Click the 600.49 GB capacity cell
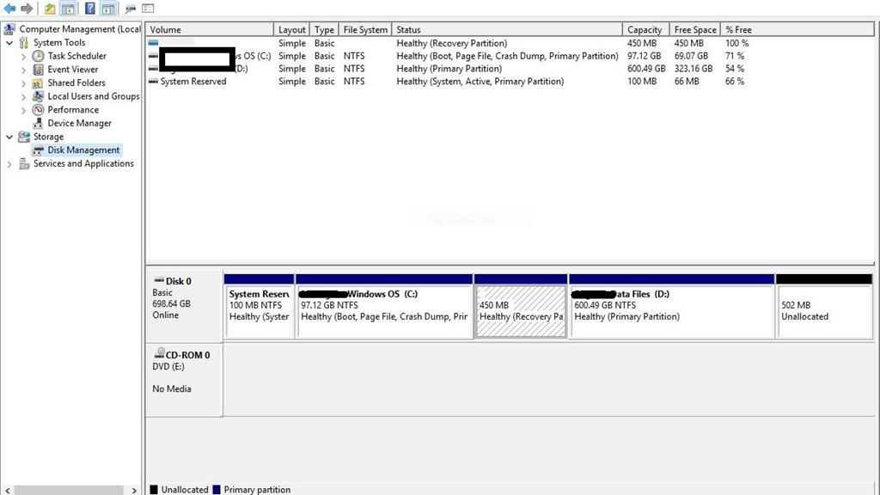This screenshot has width=880, height=495. [646, 69]
